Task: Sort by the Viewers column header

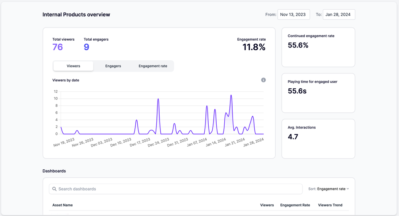Action: [267, 205]
